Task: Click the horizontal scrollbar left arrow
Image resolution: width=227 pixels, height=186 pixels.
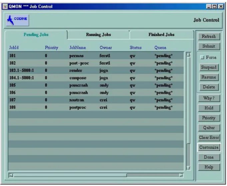Action: coord(11,175)
